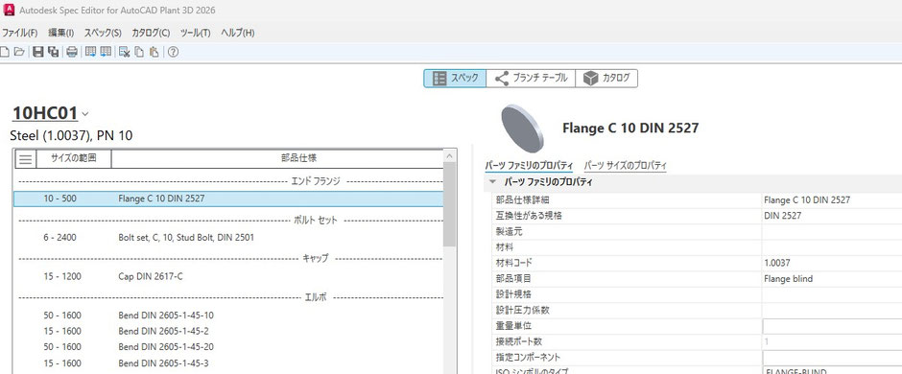Click the 部品仕様 column header
Viewport: 902px width, 374px height.
pyautogui.click(x=298, y=158)
